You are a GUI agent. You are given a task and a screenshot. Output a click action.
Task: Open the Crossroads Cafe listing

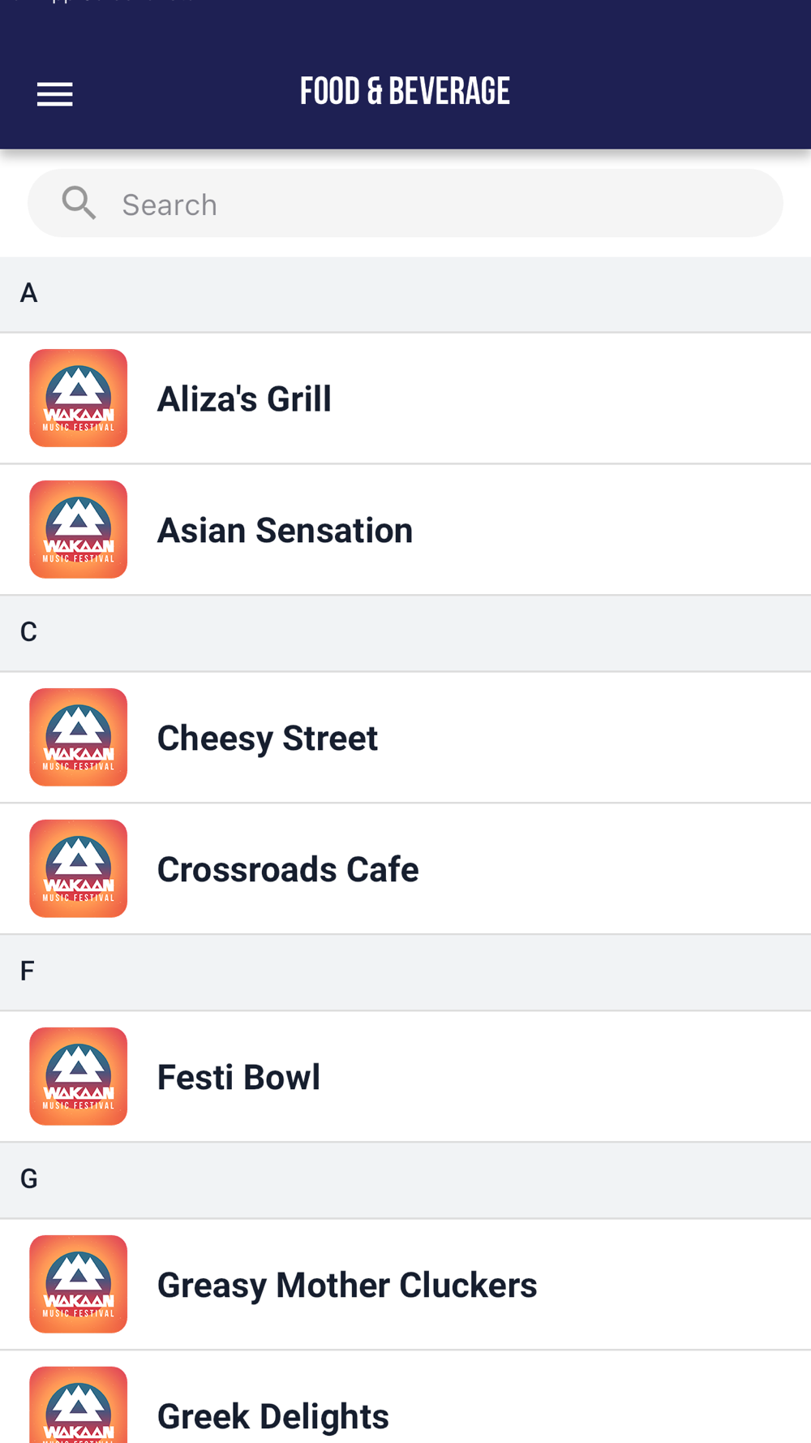point(405,869)
